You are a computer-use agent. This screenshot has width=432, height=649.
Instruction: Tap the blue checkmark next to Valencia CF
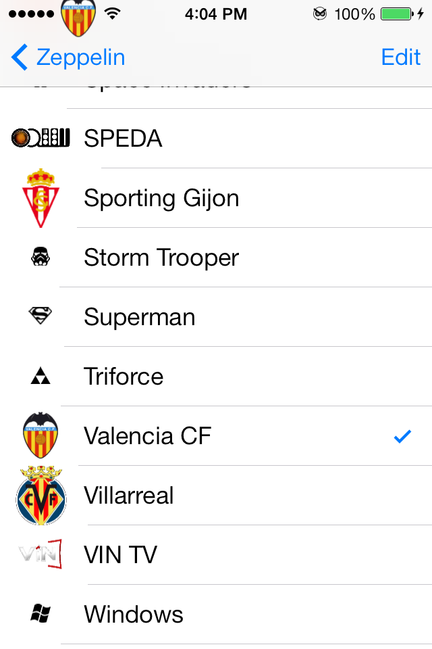pyautogui.click(x=402, y=436)
